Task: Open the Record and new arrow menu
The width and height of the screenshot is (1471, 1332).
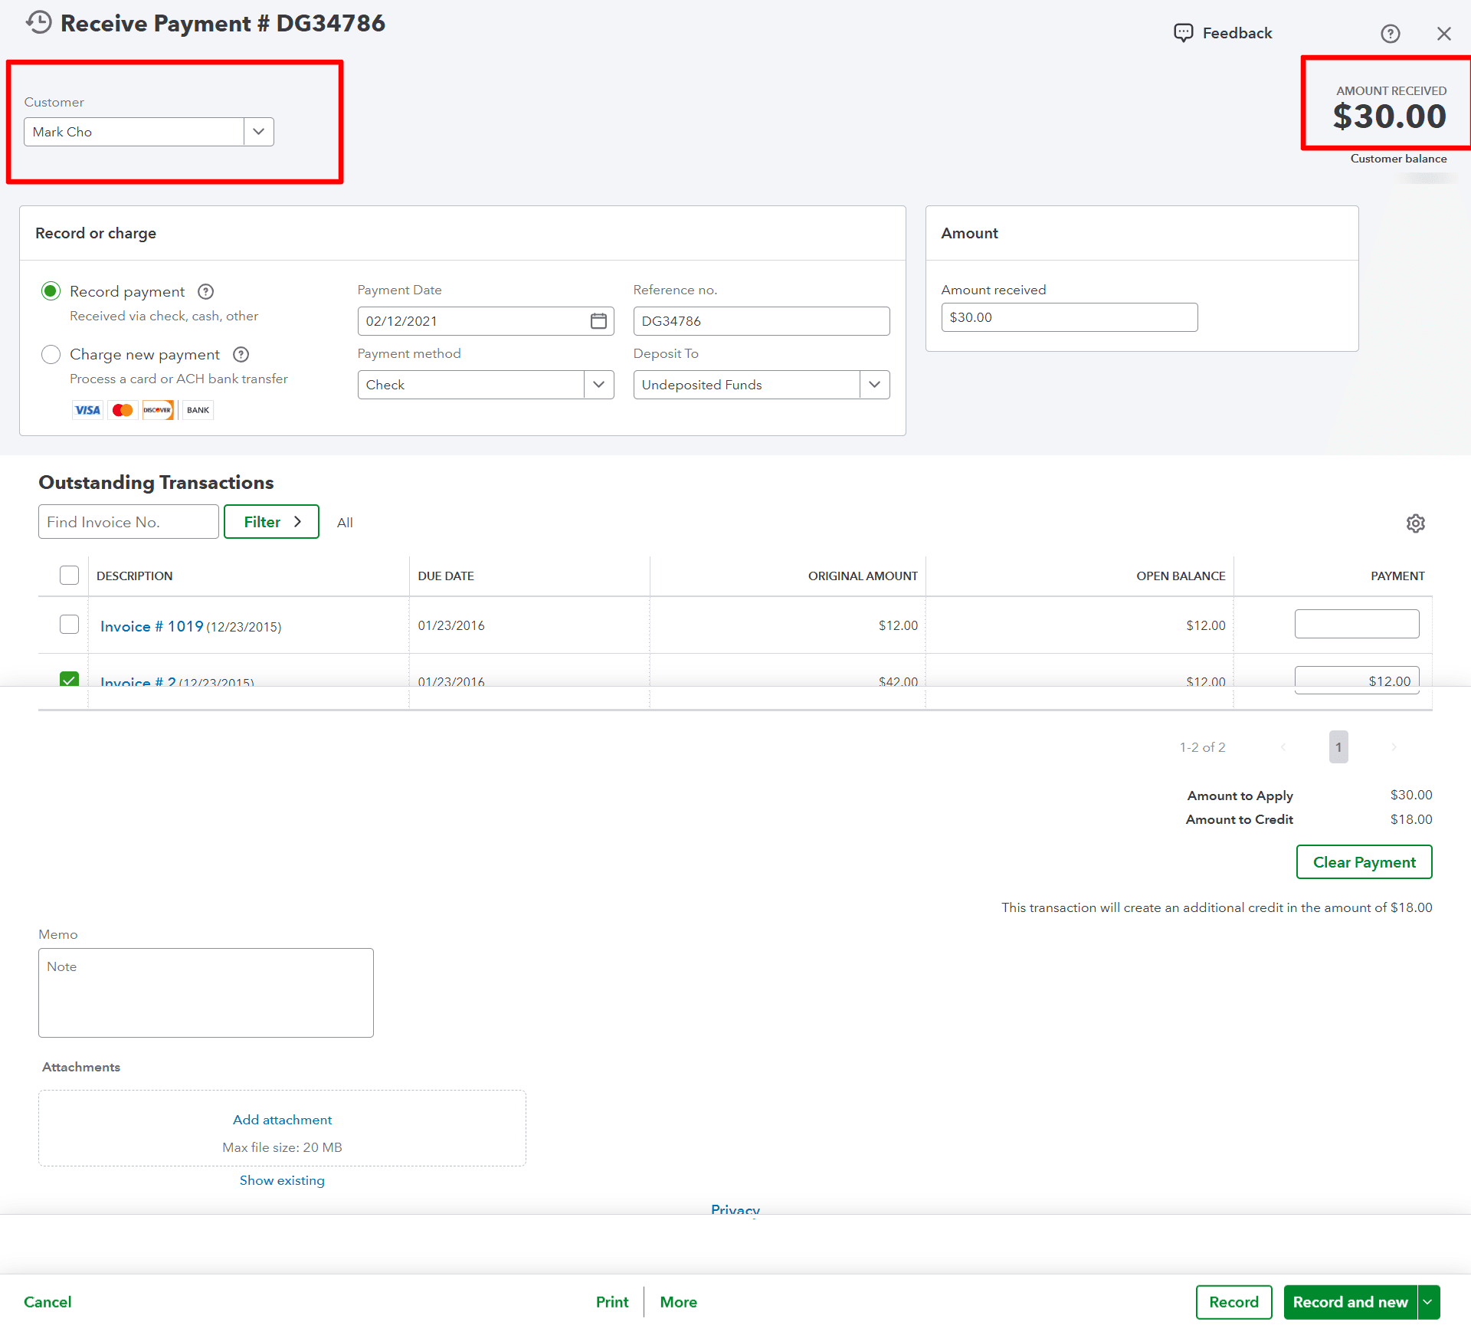Action: (1428, 1302)
